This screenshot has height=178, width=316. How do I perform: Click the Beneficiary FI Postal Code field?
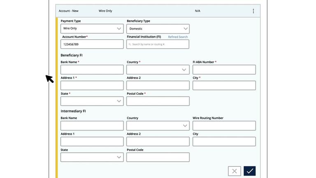(158, 101)
